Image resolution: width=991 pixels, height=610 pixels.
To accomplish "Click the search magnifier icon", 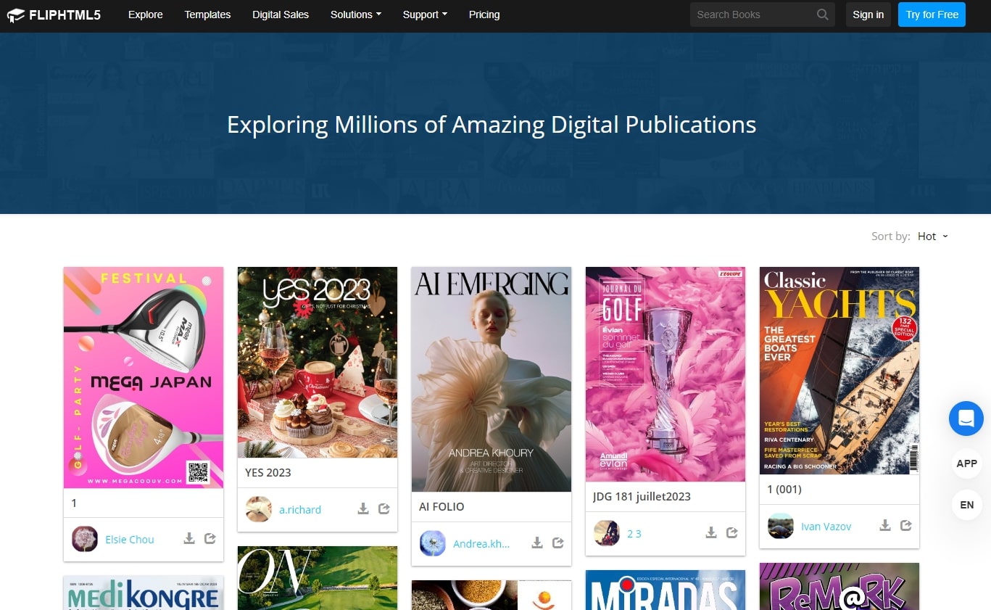I will 822,15.
